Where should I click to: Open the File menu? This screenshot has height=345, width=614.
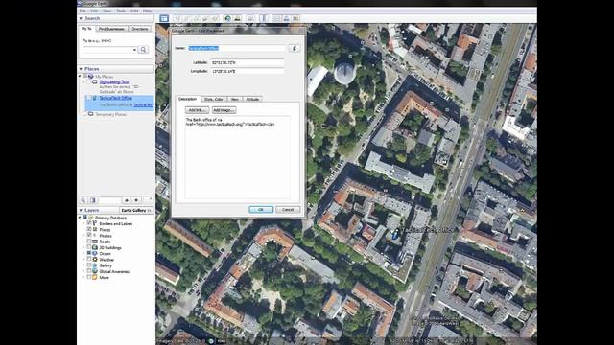click(x=83, y=11)
